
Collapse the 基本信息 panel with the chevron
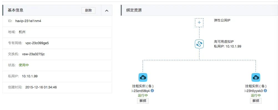point(107,11)
